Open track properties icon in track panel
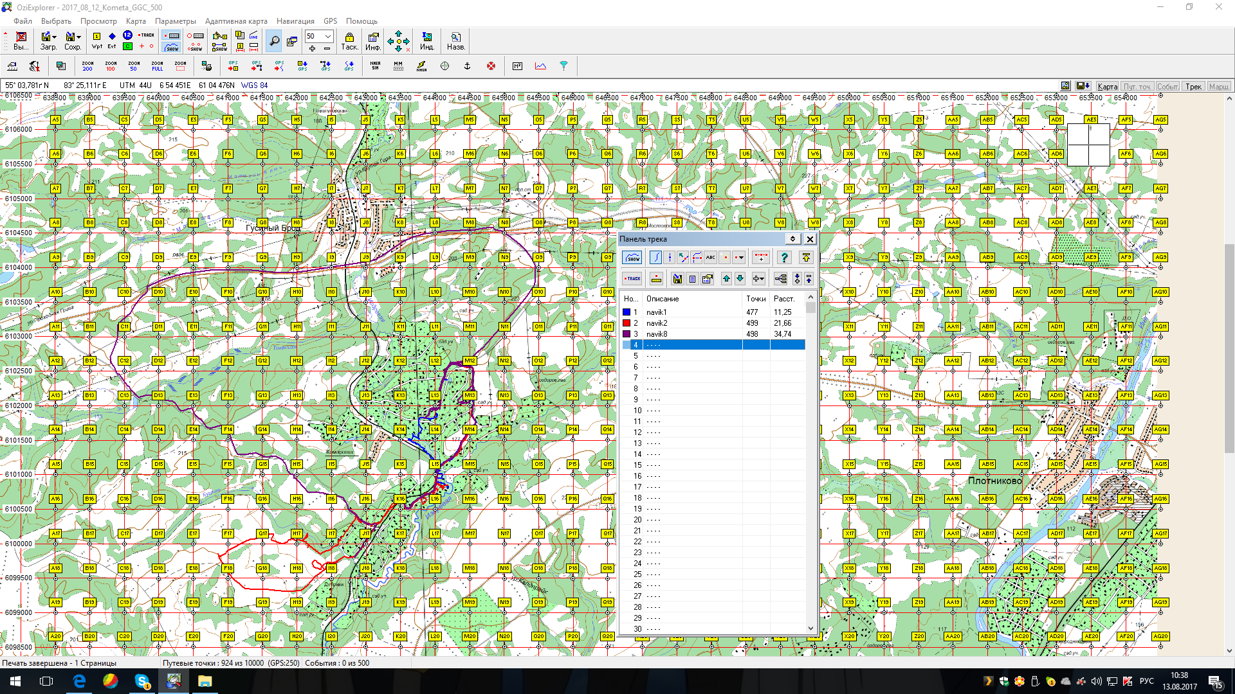This screenshot has width=1235, height=694. 707,279
